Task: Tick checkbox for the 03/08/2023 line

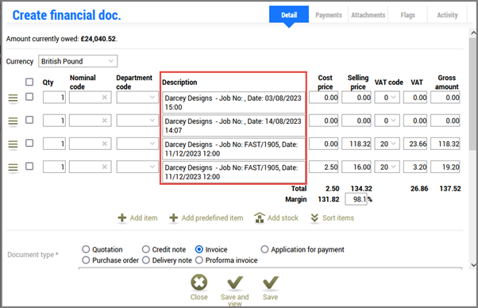Action: pyautogui.click(x=29, y=97)
